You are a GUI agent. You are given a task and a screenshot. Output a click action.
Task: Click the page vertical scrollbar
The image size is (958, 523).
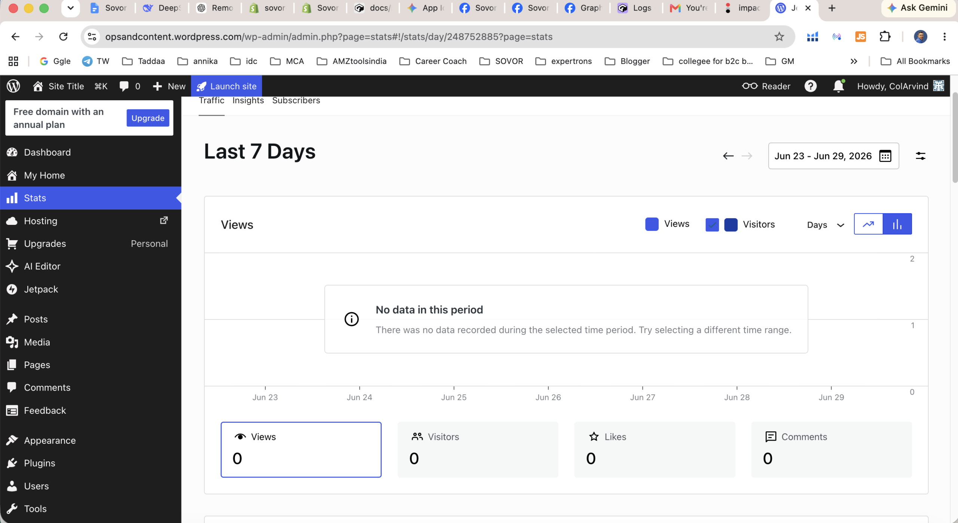[x=955, y=138]
